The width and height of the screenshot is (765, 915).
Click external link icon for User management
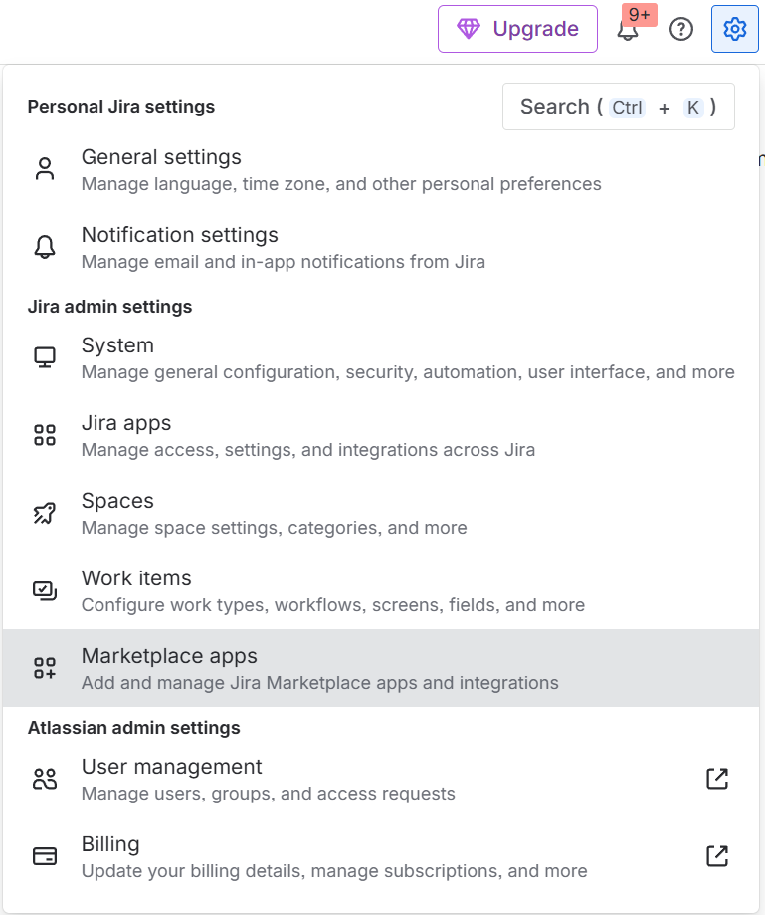(x=717, y=779)
